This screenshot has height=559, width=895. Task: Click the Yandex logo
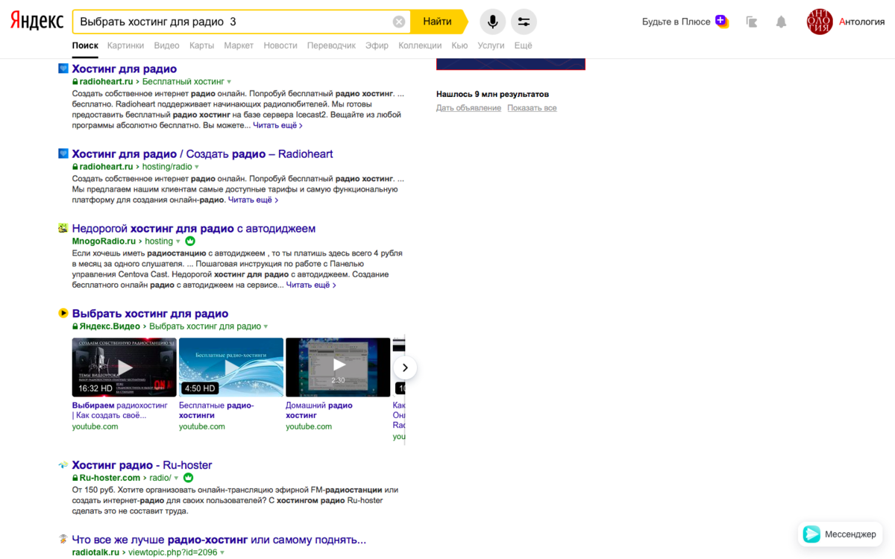37,22
